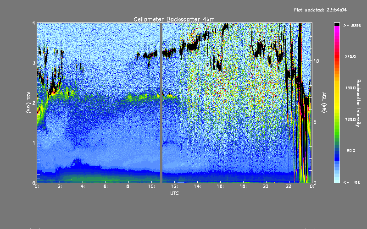Click the '12:' hour tick on the UTC axis
This screenshot has height=229, width=367.
[x=175, y=186]
